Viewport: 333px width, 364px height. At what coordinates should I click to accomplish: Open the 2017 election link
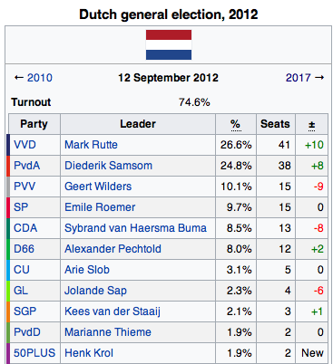click(298, 78)
